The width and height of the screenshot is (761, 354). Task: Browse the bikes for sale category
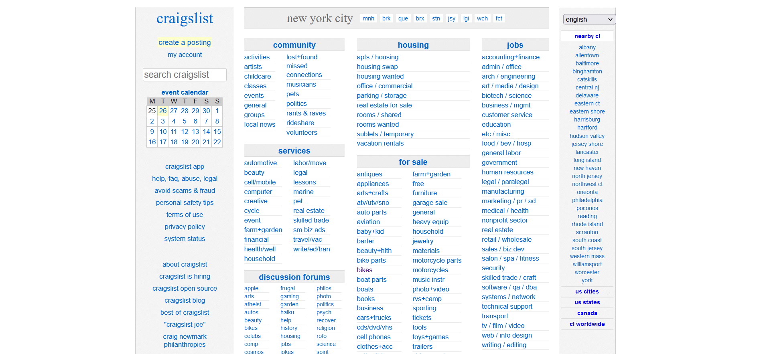[365, 270]
